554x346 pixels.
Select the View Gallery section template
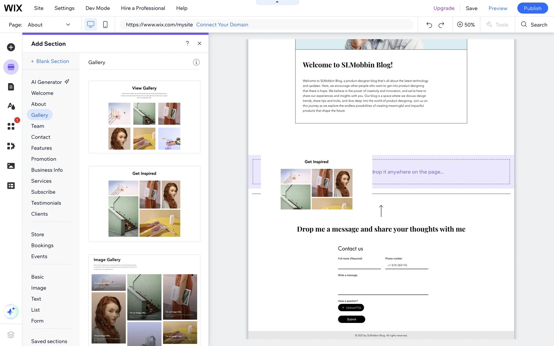click(144, 117)
